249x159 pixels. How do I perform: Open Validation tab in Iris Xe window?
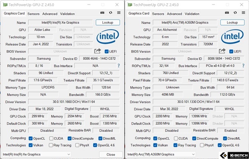[67, 14]
